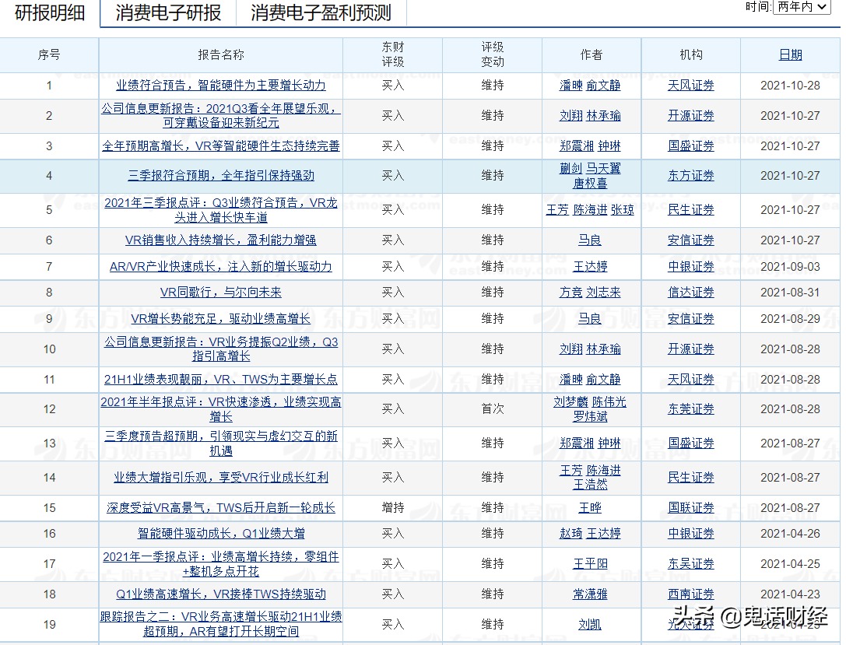Sort table by the 日期 column header
This screenshot has width=846, height=645.
[791, 55]
